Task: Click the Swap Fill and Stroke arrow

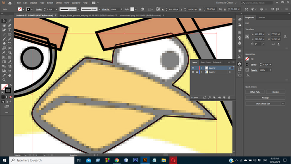Action: pos(10,85)
